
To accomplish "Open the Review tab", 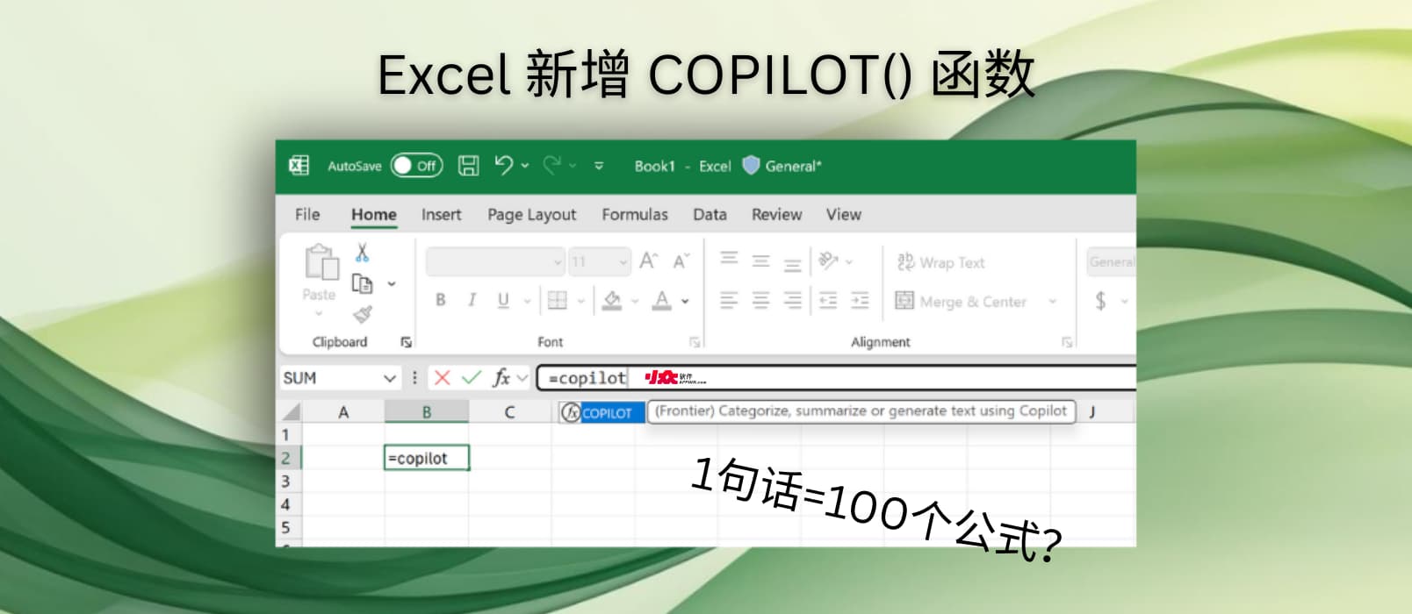I will click(x=776, y=214).
